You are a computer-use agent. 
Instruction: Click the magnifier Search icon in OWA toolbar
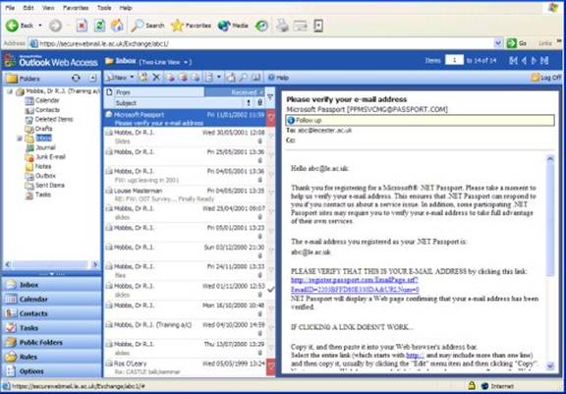[243, 77]
